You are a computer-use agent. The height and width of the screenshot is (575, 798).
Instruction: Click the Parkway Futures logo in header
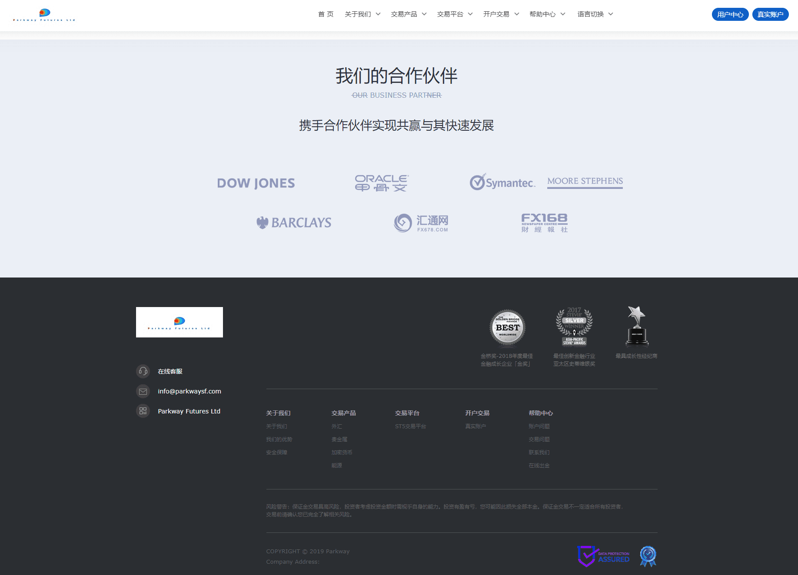pyautogui.click(x=44, y=15)
